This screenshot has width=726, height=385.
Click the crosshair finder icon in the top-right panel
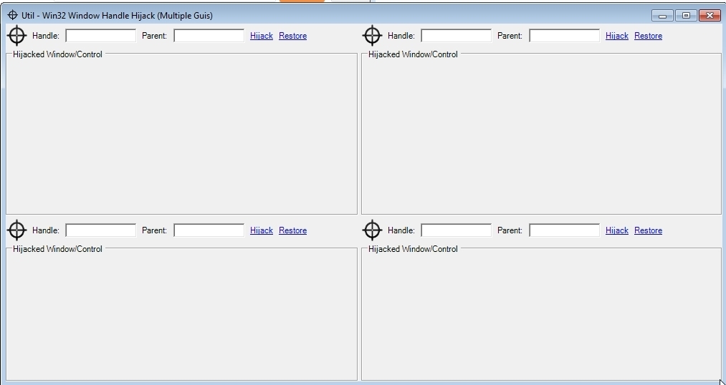pyautogui.click(x=372, y=36)
